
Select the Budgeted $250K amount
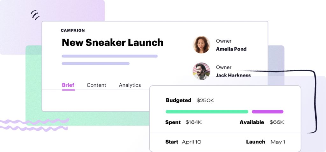click(205, 100)
